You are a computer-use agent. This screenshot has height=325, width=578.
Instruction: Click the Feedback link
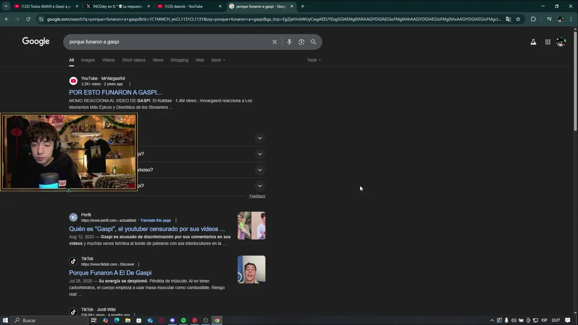[x=257, y=196]
